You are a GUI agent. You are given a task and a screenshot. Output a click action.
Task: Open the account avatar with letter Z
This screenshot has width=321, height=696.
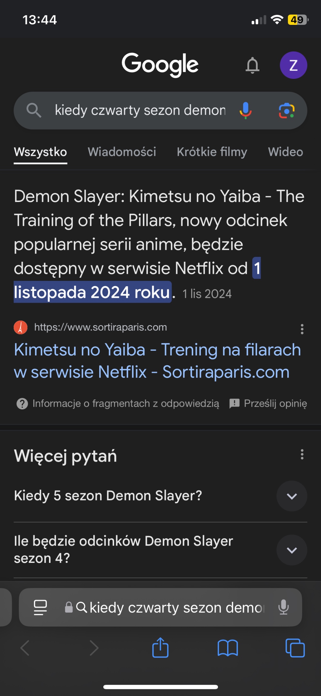click(293, 65)
